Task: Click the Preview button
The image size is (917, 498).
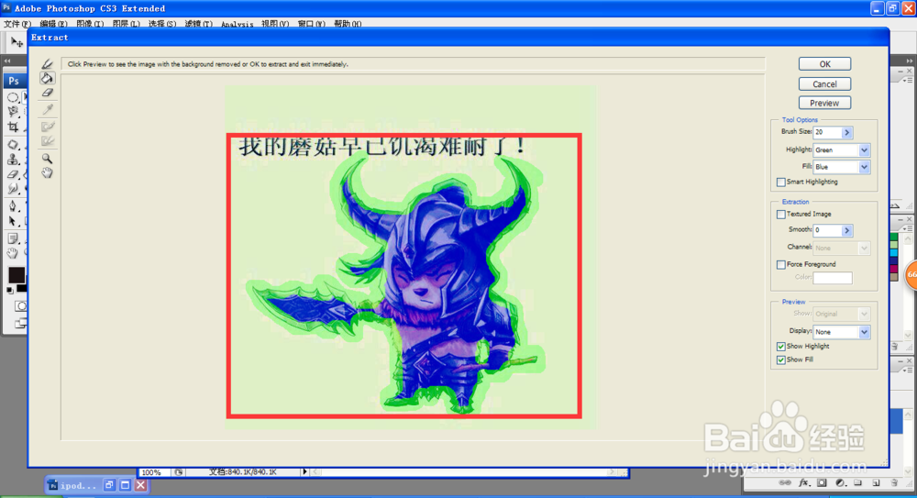Action: coord(824,103)
